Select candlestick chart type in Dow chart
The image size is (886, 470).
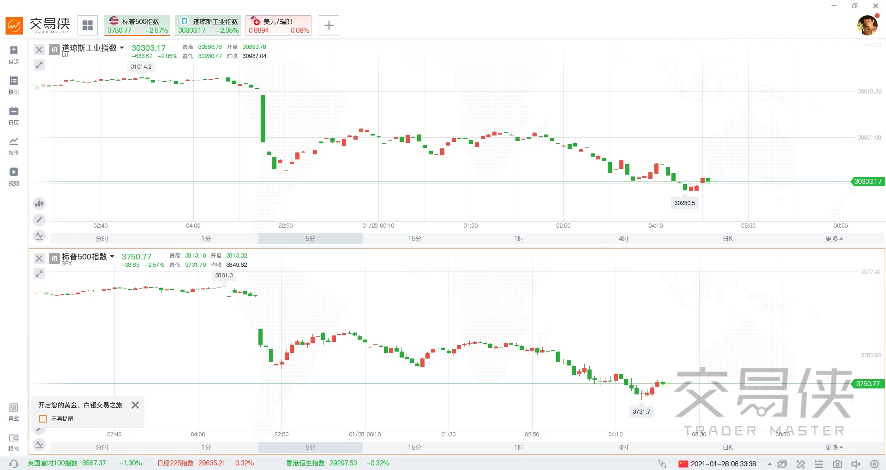(x=39, y=203)
